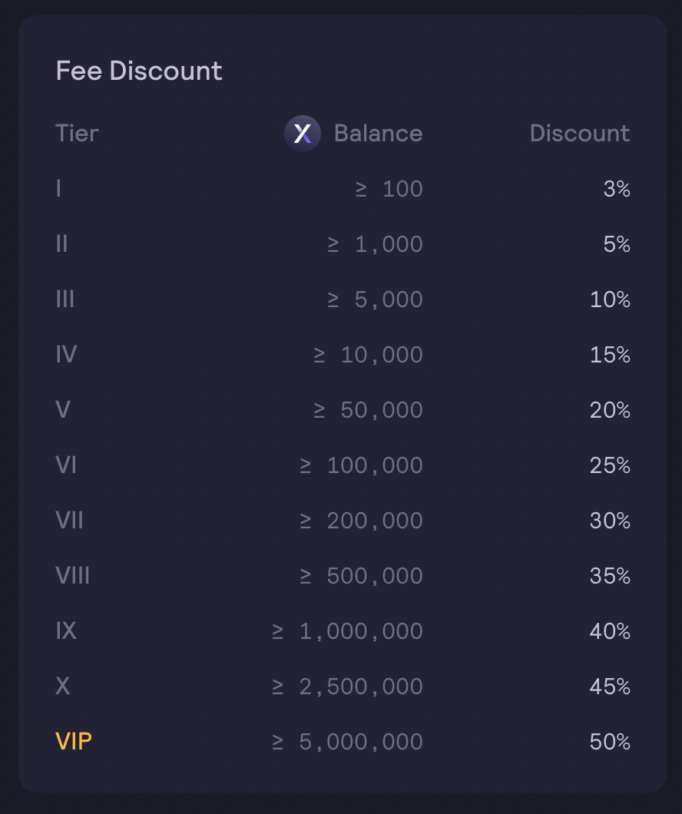Select the 50% VIP discount value

pos(610,742)
